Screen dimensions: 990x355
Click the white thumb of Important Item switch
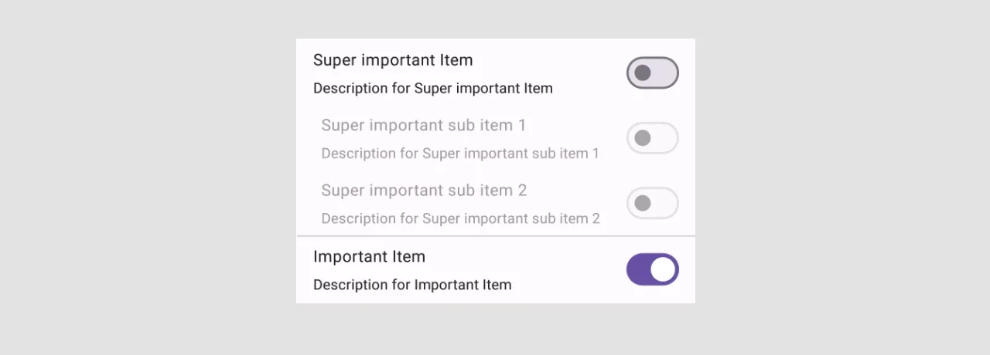tap(663, 269)
